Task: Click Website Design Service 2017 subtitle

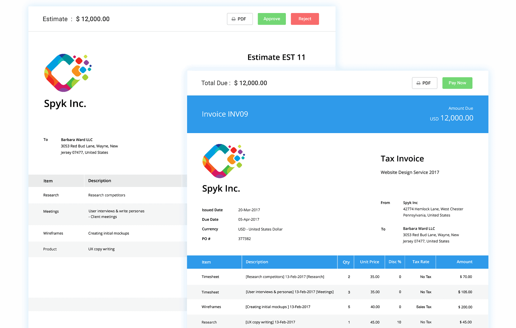Action: tap(410, 172)
